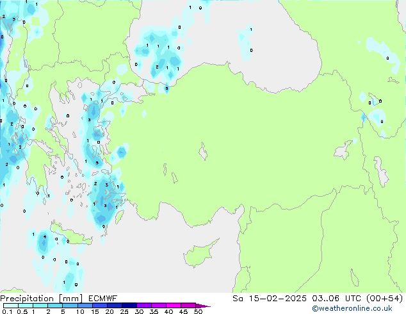This screenshot has height=314, width=406.
Task: Click the legend label "50"
Action: point(198,311)
